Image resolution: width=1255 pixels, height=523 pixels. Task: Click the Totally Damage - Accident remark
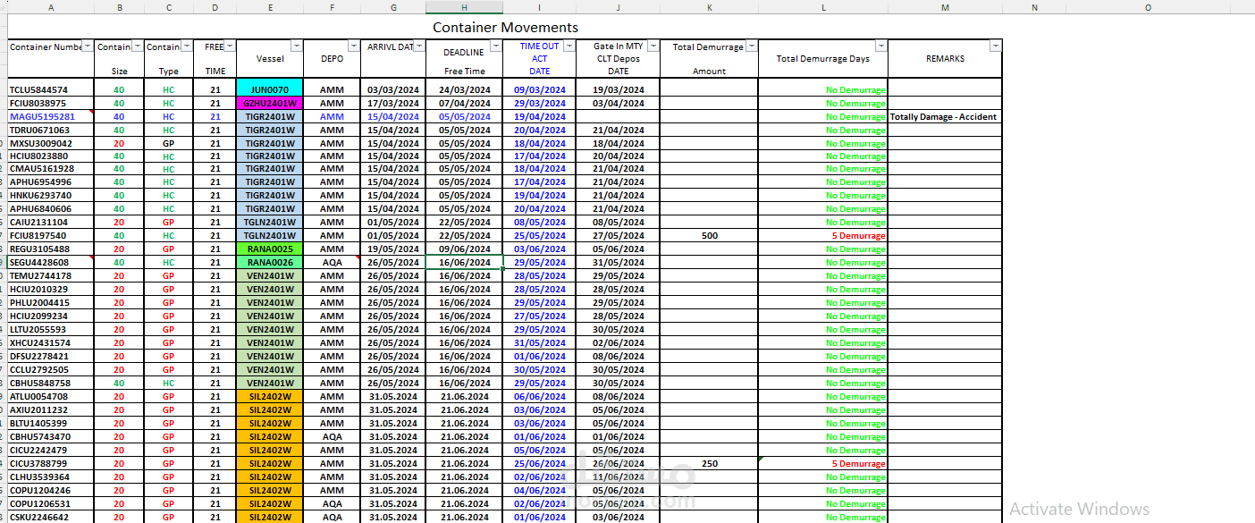[x=945, y=117]
